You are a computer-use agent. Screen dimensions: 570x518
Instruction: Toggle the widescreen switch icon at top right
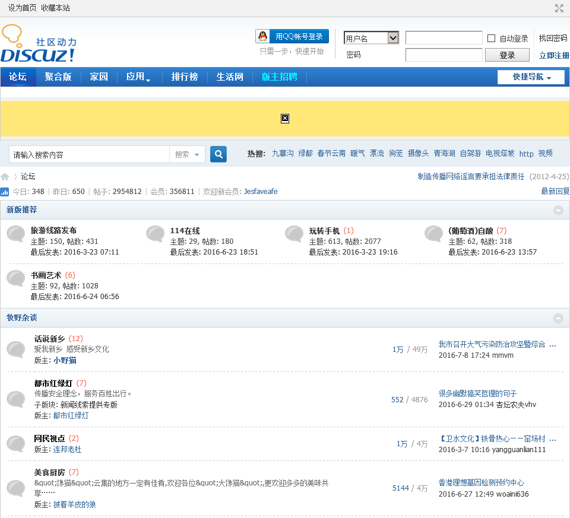coord(559,8)
